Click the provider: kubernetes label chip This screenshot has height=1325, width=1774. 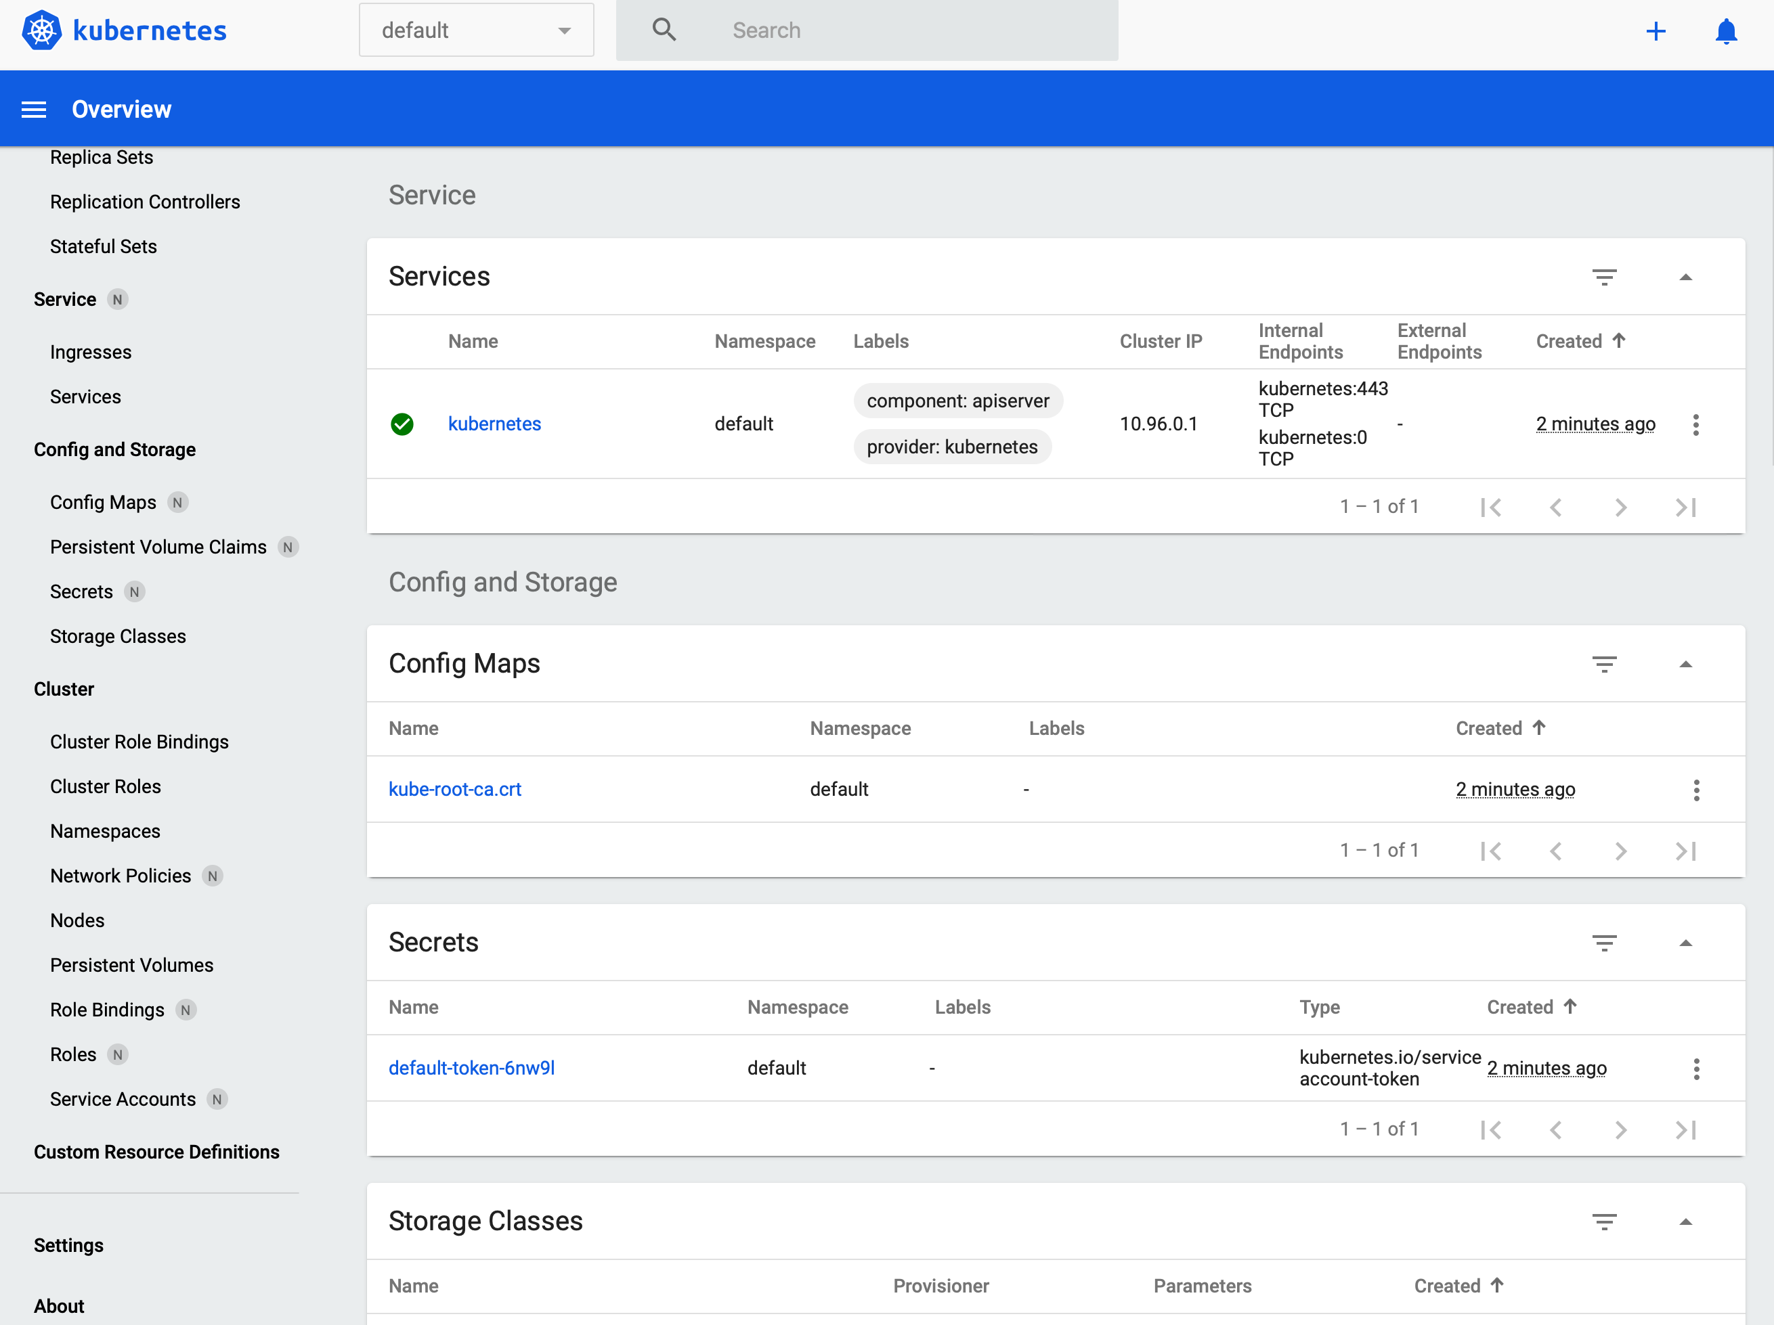952,447
